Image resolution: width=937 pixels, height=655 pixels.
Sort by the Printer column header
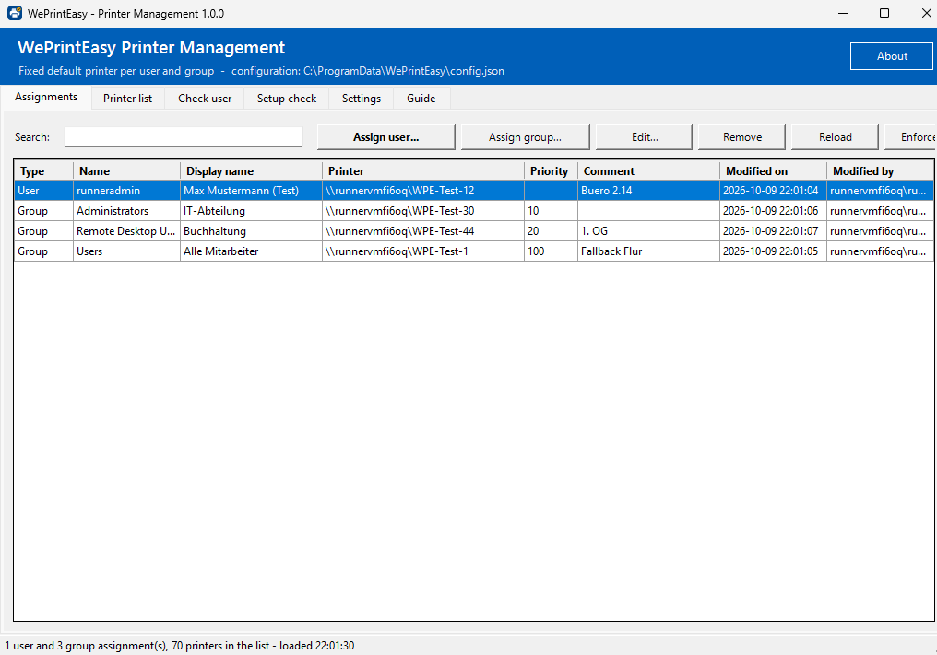423,170
